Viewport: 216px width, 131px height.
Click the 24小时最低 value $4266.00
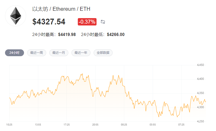tap(116, 35)
